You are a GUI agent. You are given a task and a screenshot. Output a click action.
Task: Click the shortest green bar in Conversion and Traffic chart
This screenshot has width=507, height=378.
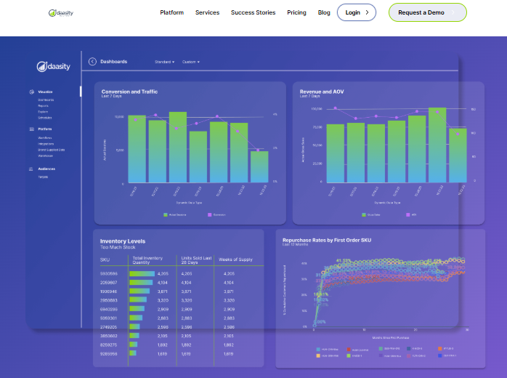(x=259, y=167)
